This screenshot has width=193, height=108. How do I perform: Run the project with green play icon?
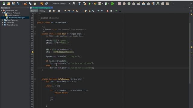point(90,4)
